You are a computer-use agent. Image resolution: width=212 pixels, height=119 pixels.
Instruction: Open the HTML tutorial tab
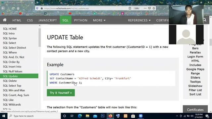(x=17, y=20)
